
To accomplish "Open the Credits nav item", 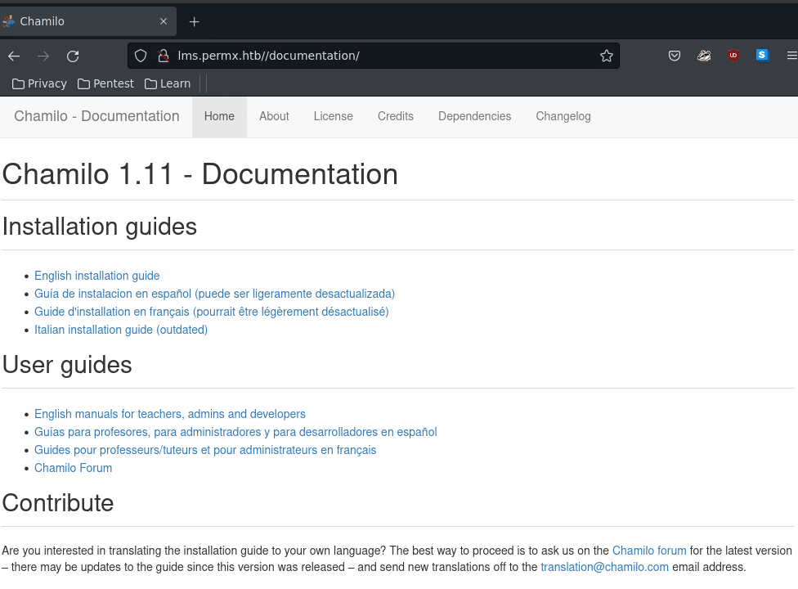I will point(396,117).
